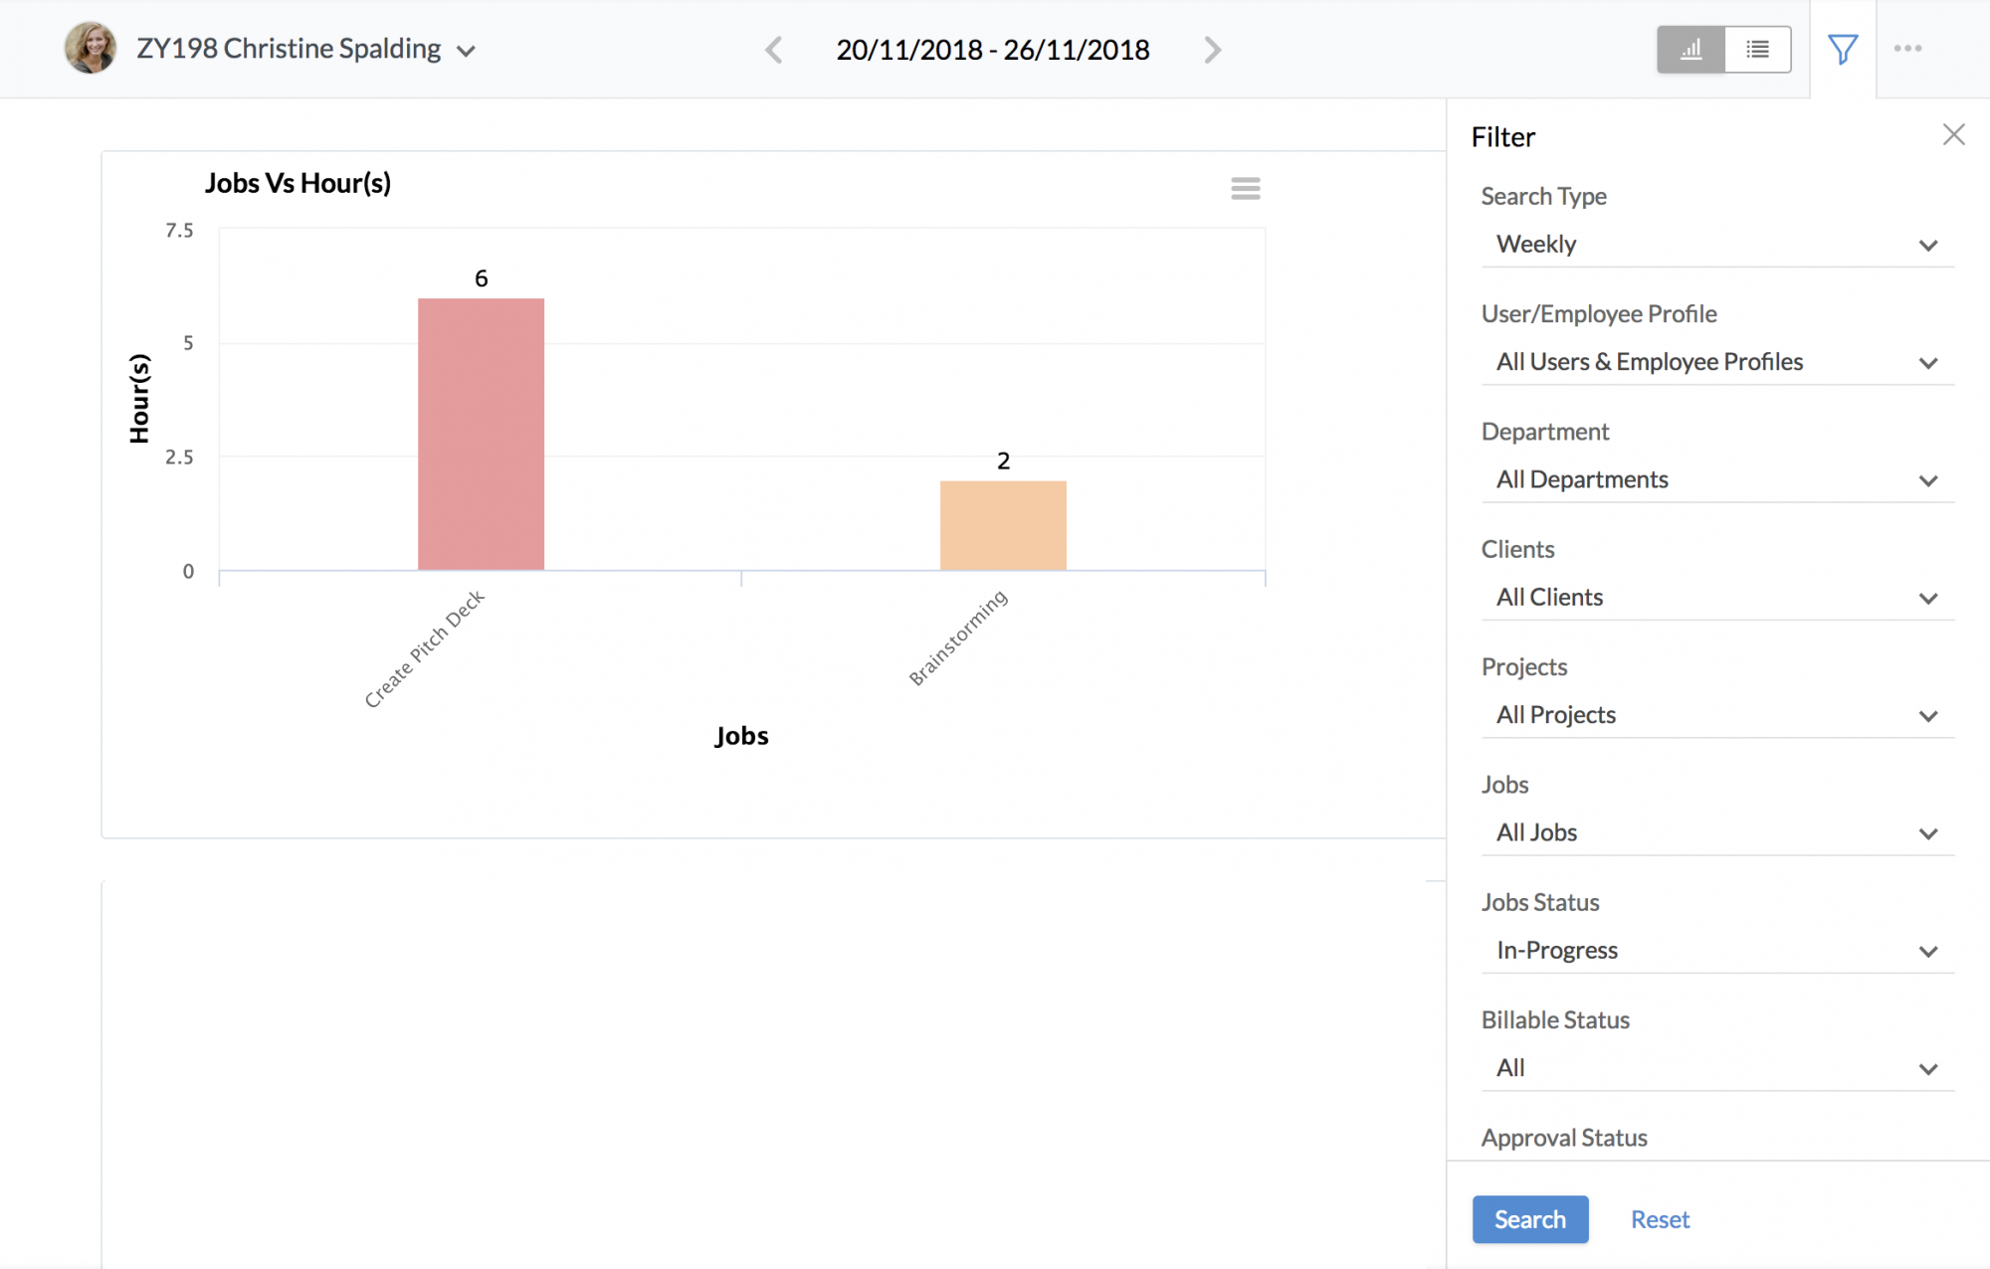Click the value 2 above the bar

coord(1003,460)
